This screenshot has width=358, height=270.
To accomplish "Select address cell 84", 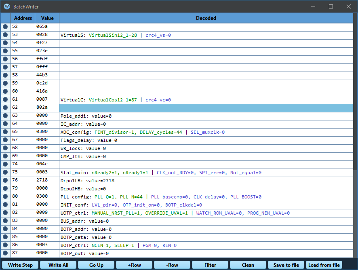I will [x=23, y=229].
